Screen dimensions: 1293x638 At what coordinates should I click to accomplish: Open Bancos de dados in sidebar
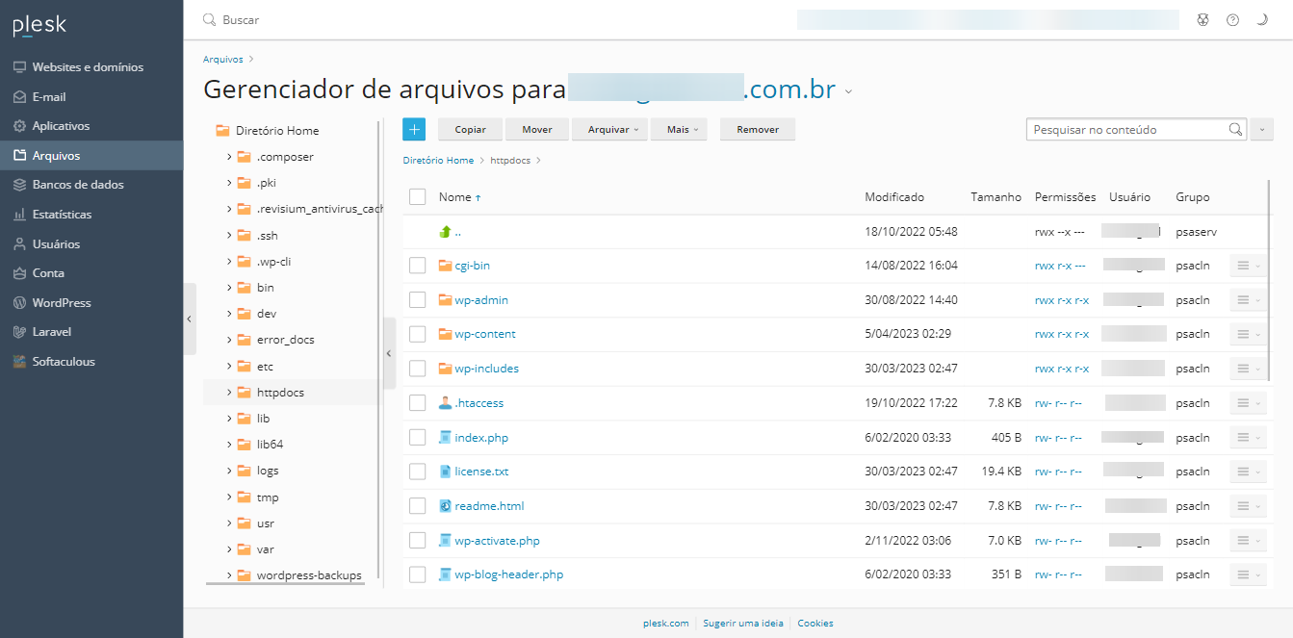(91, 185)
